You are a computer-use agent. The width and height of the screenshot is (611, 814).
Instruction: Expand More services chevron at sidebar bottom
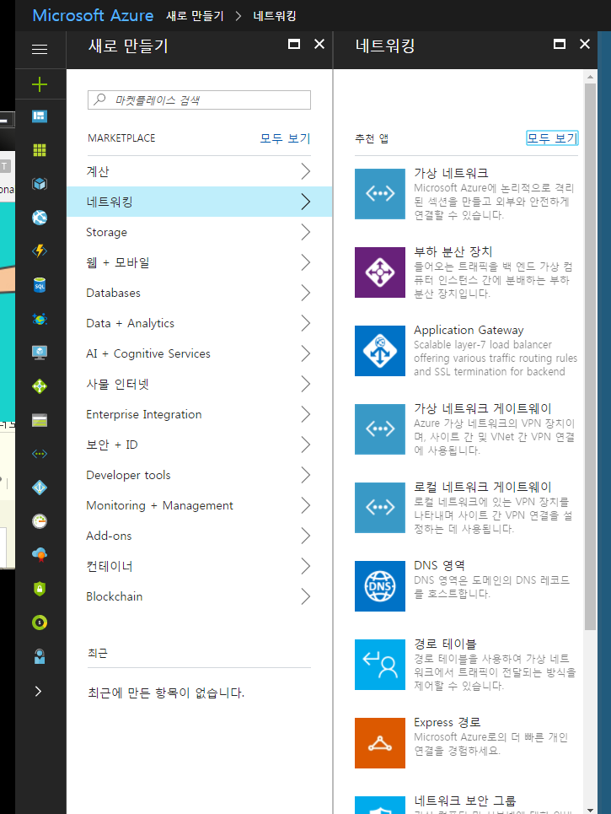coord(38,691)
